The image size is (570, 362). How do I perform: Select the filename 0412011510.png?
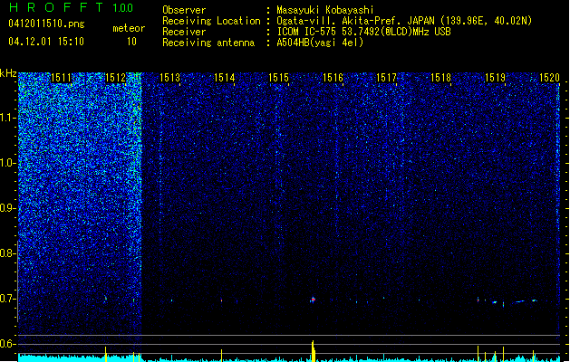pyautogui.click(x=46, y=24)
